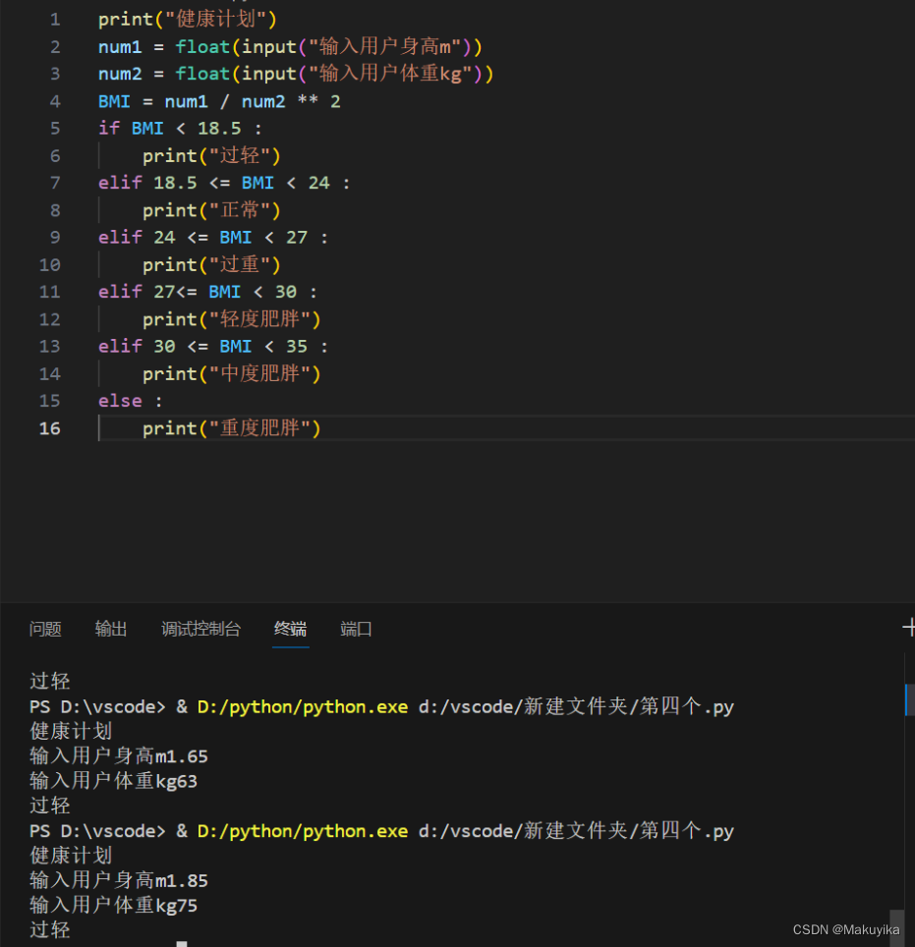The height and width of the screenshot is (947, 915).
Task: Select the 输出 (Output) panel tab
Action: pos(110,630)
